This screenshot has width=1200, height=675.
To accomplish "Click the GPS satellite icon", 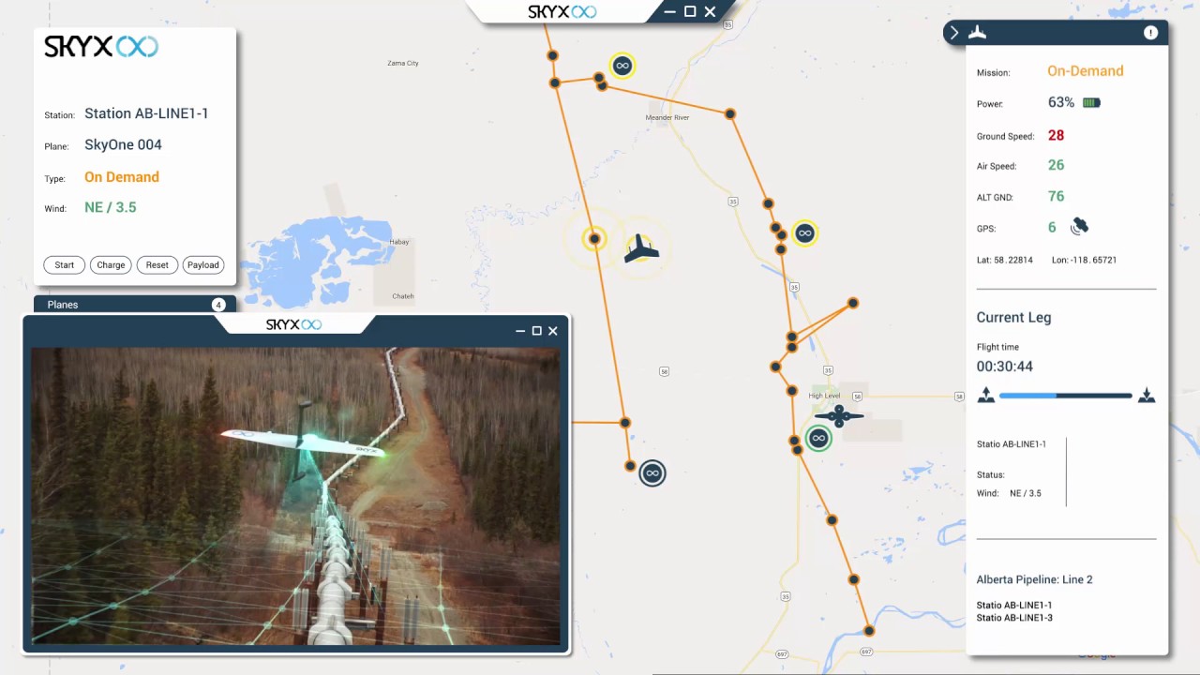I will (x=1080, y=226).
